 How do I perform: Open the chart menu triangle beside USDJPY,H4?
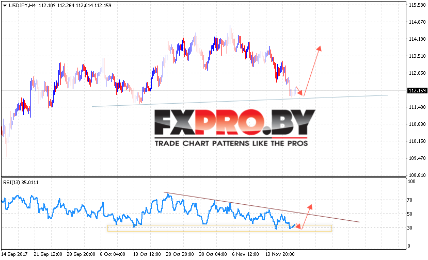click(5, 6)
